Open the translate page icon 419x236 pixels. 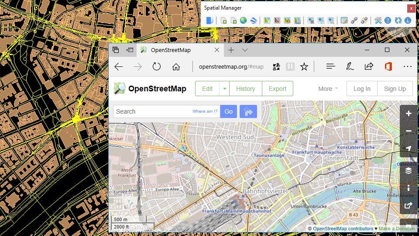(276, 66)
